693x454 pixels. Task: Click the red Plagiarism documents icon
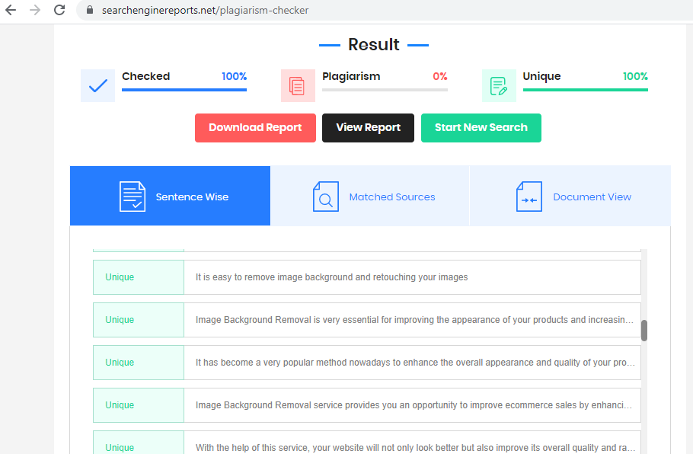[x=298, y=85]
